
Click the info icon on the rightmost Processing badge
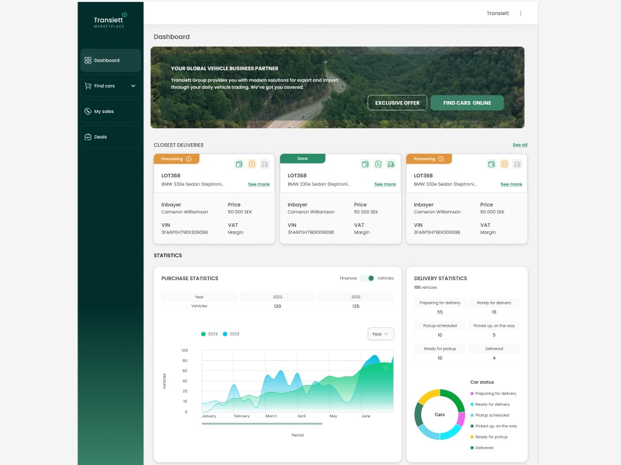point(441,159)
